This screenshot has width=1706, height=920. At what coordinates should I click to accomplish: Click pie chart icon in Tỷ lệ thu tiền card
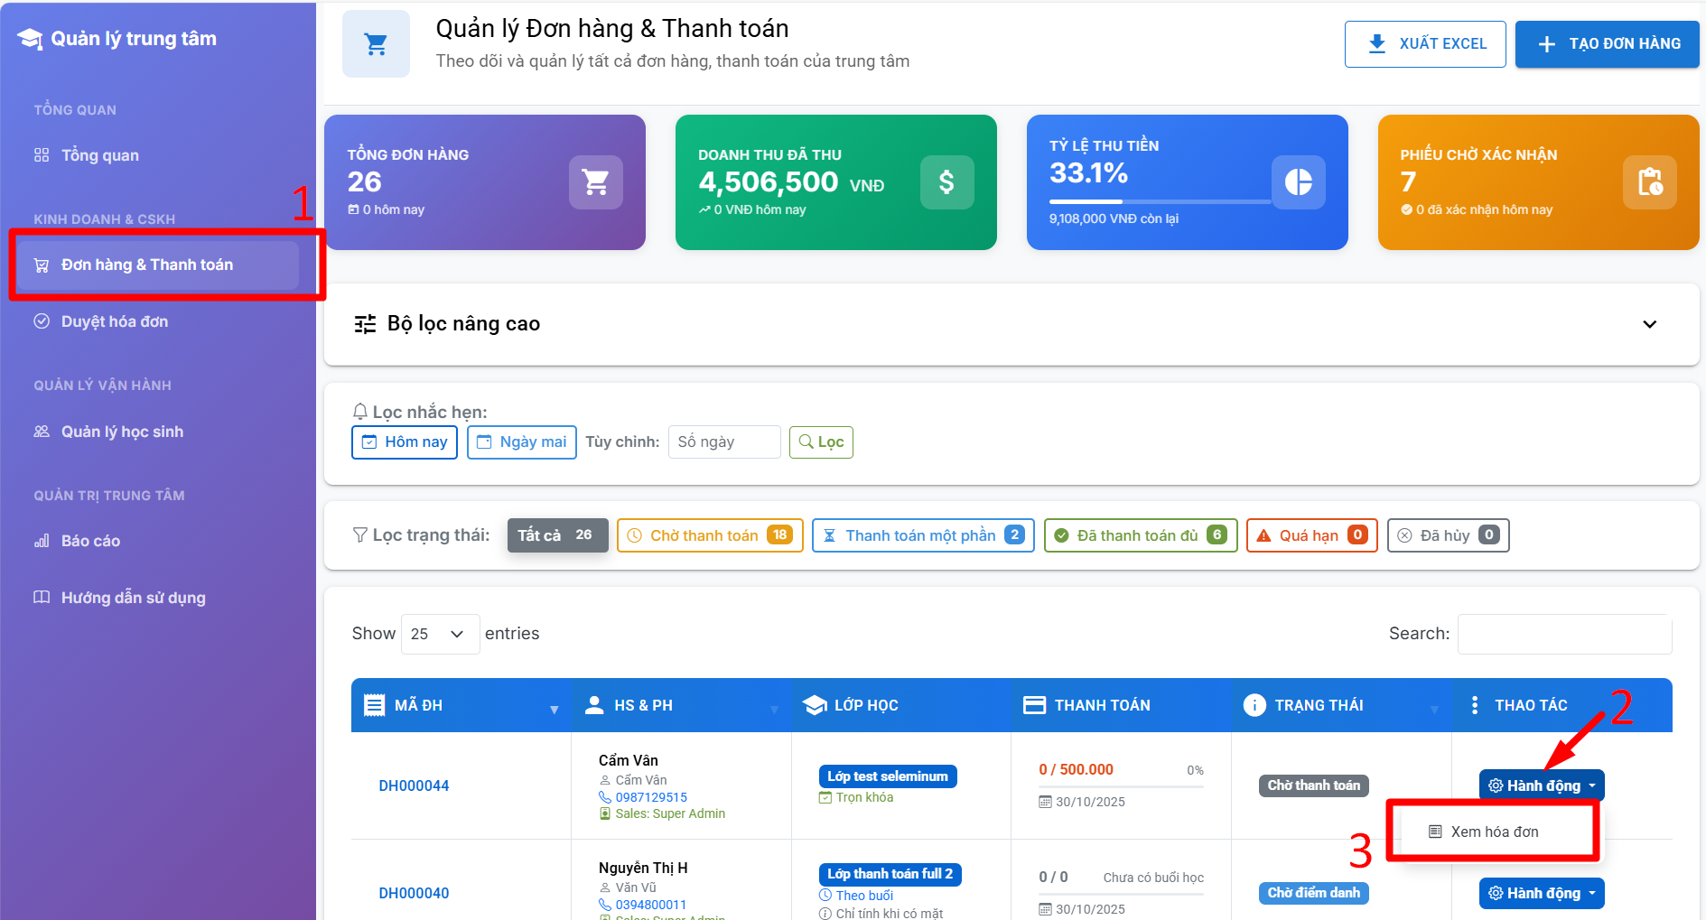pos(1298,182)
